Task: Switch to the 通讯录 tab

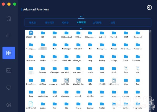Action: (33, 23)
